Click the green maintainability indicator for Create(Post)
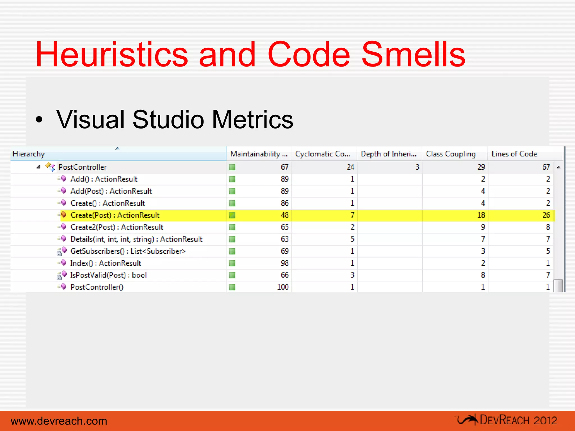 pyautogui.click(x=232, y=215)
